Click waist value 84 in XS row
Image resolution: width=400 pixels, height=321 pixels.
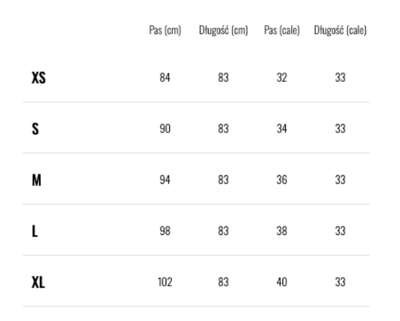click(x=165, y=78)
